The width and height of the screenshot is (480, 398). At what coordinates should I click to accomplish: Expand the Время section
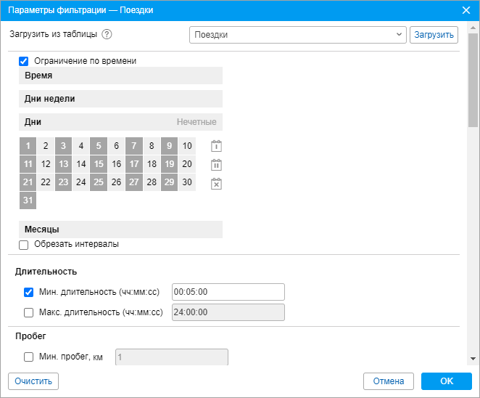coord(120,76)
